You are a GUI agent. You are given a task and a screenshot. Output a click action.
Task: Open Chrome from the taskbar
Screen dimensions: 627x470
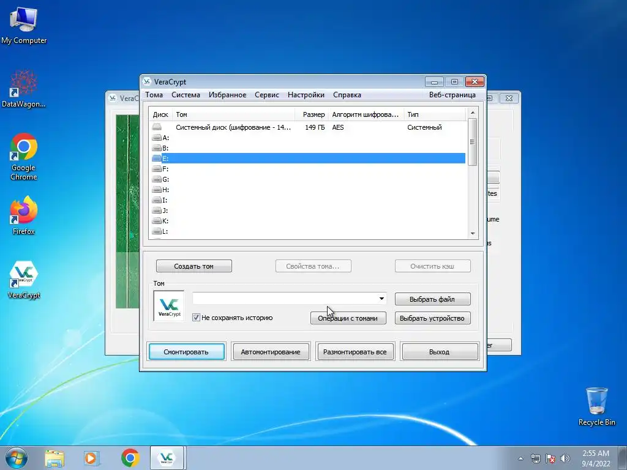point(130,458)
